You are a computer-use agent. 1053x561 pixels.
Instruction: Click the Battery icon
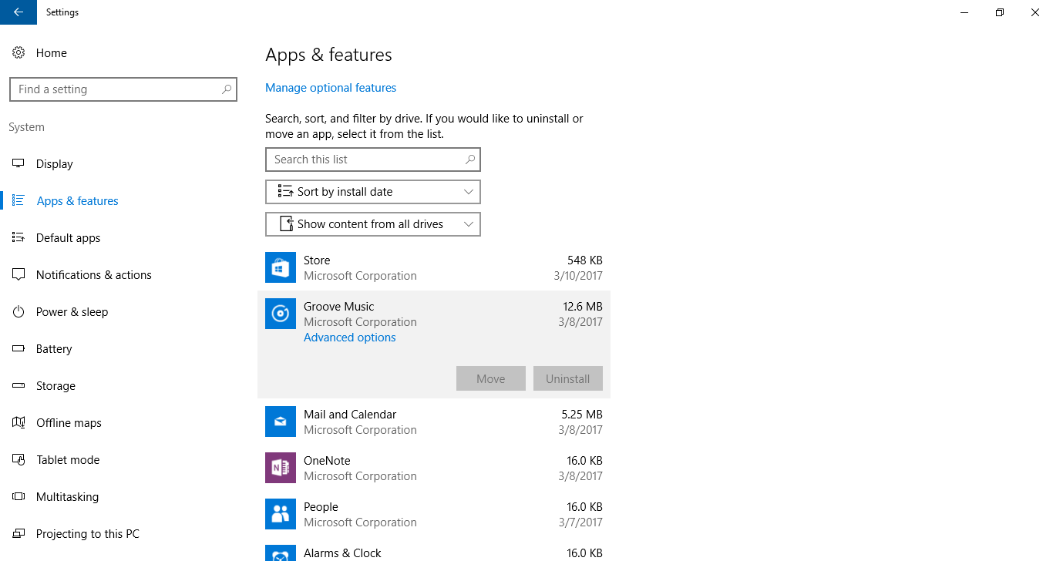[x=19, y=348]
